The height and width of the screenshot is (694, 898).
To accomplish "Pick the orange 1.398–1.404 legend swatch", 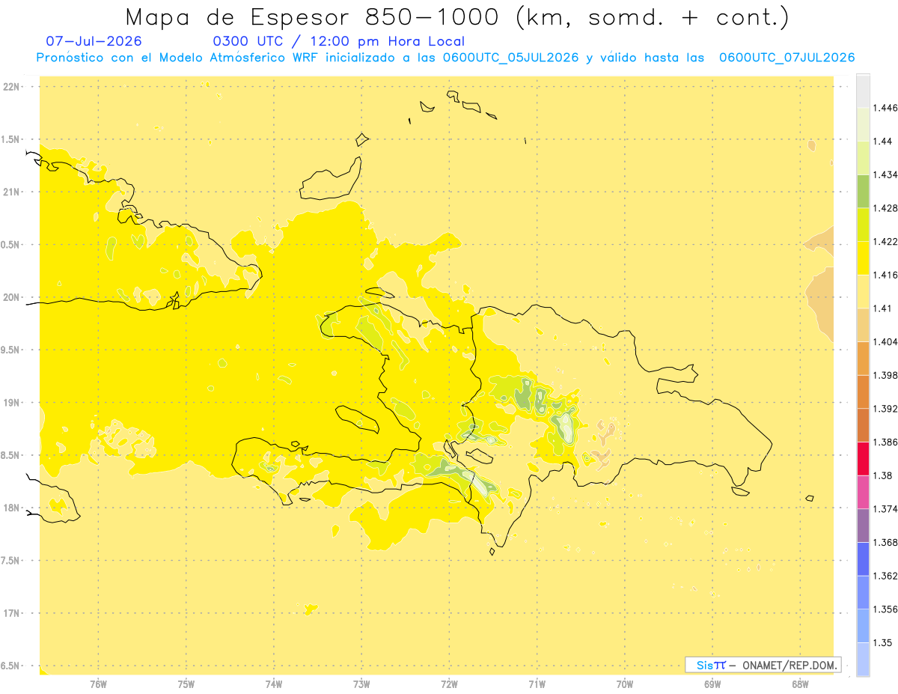I will click(x=863, y=359).
